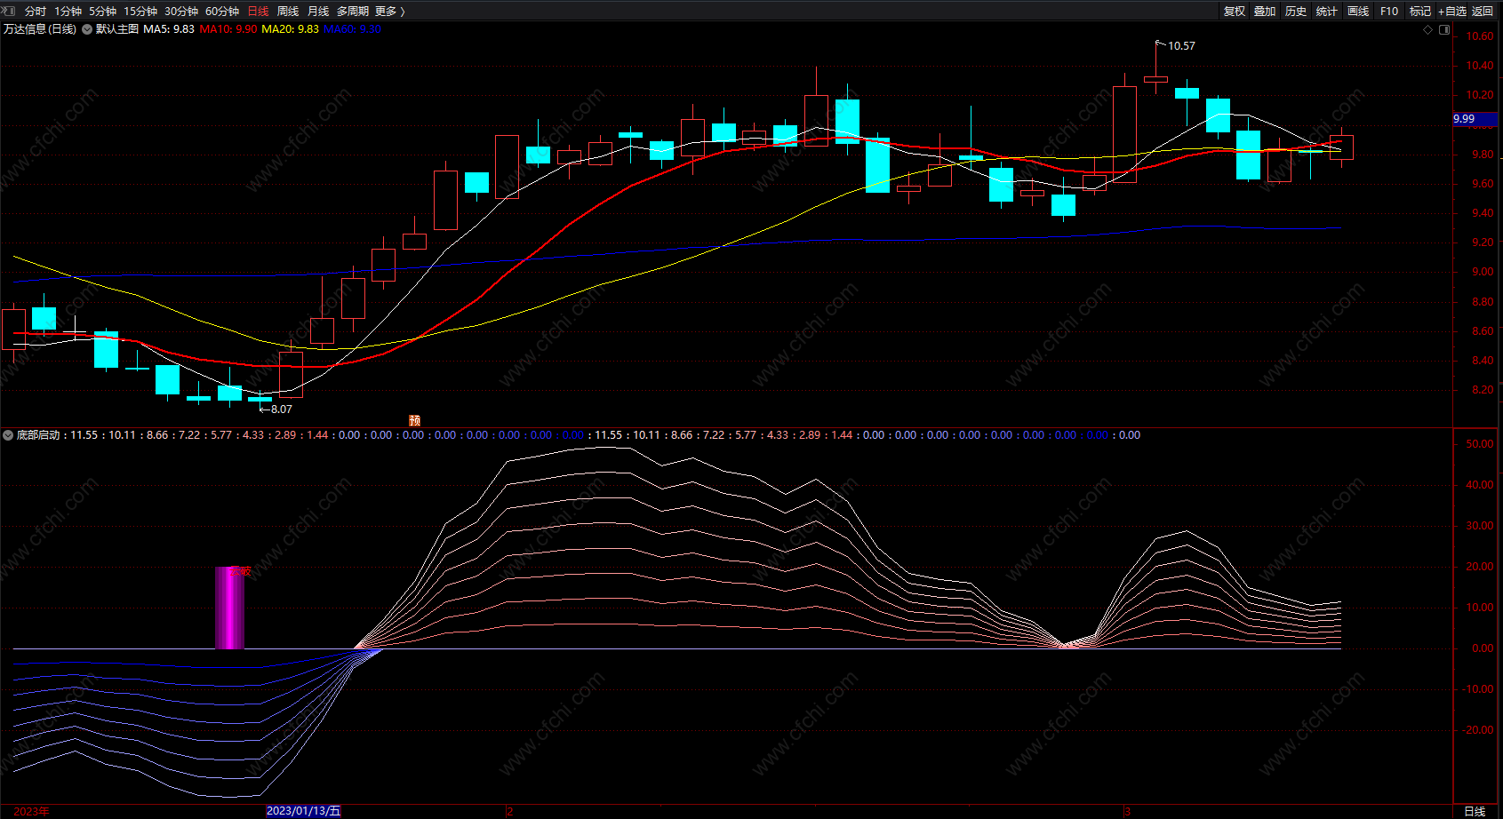This screenshot has width=1503, height=819.
Task: Select the 1分钟 period tab
Action: (68, 11)
